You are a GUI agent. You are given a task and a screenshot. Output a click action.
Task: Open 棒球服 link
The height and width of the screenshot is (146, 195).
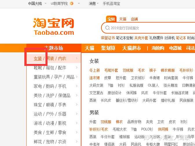[x=125, y=137]
